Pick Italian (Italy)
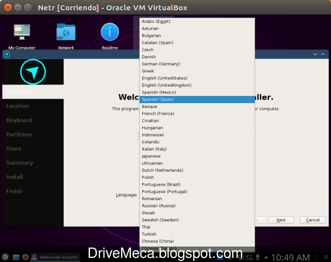Screen dimensions: 331x262 tap(197, 149)
